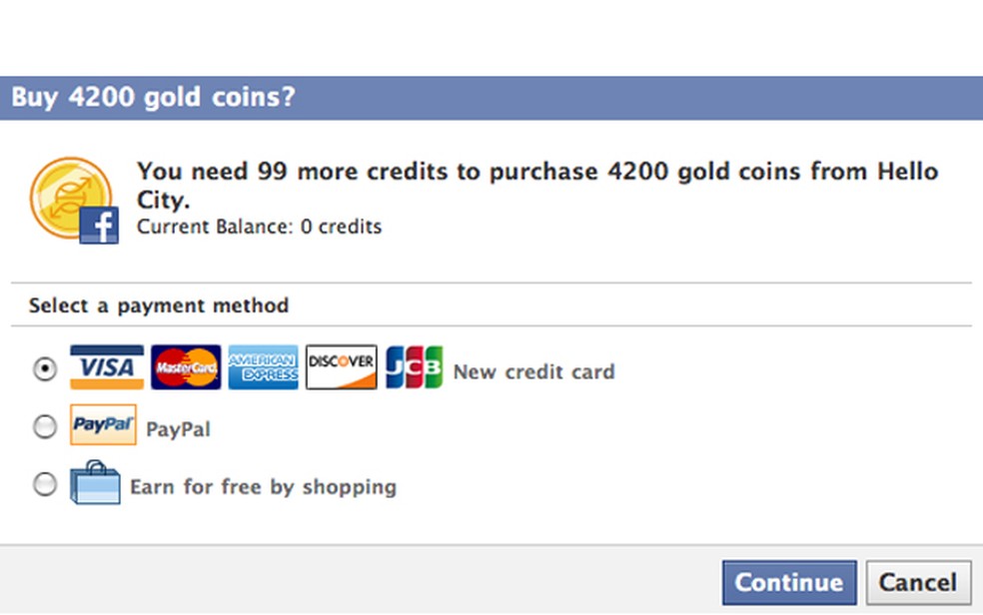Choose the Earn for free radio button
Screen dimensions: 983x615
(x=44, y=485)
